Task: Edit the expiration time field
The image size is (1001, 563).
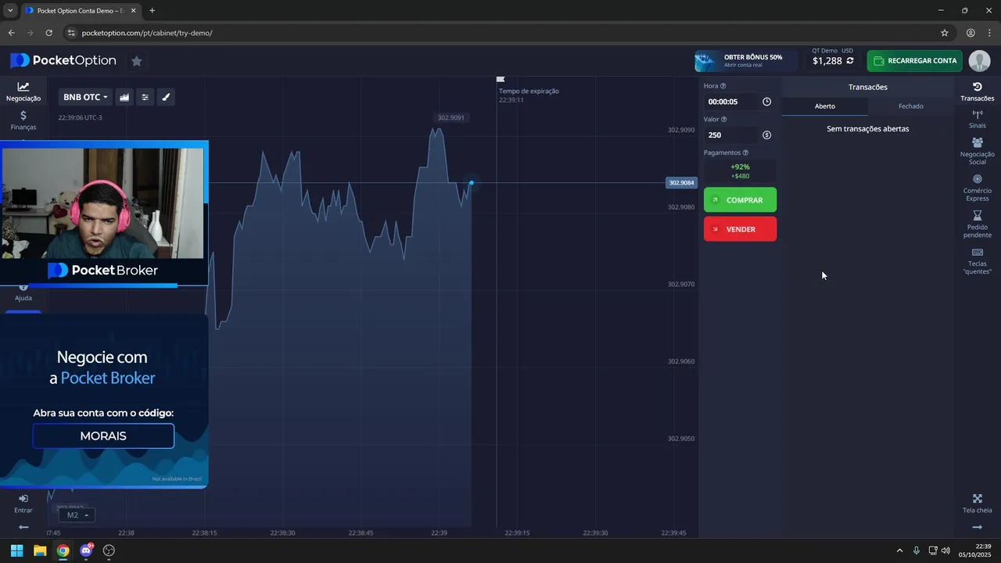Action: pyautogui.click(x=731, y=102)
